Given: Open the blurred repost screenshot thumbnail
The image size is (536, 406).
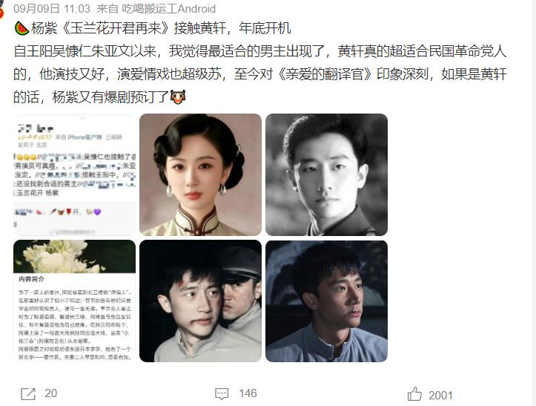Looking at the screenshot, I should coord(75,174).
